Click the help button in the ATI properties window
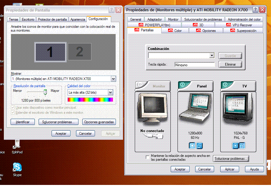Screen dimensions: 271x187 (255, 9)
